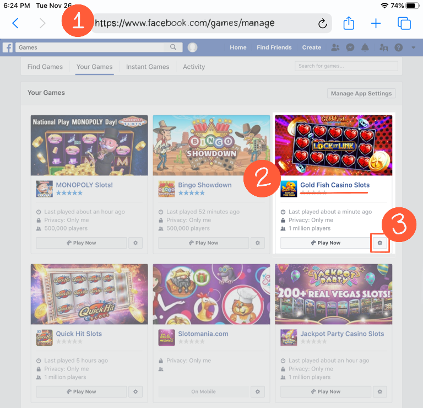Viewport: 423px width, 408px height.
Task: Open the Instant Games tab
Action: [x=148, y=67]
